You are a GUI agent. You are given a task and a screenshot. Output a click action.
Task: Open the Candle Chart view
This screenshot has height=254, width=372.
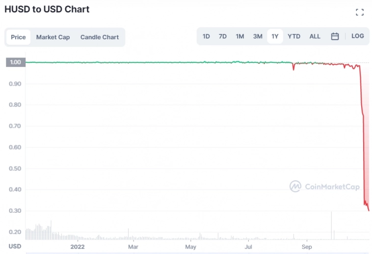pos(100,37)
